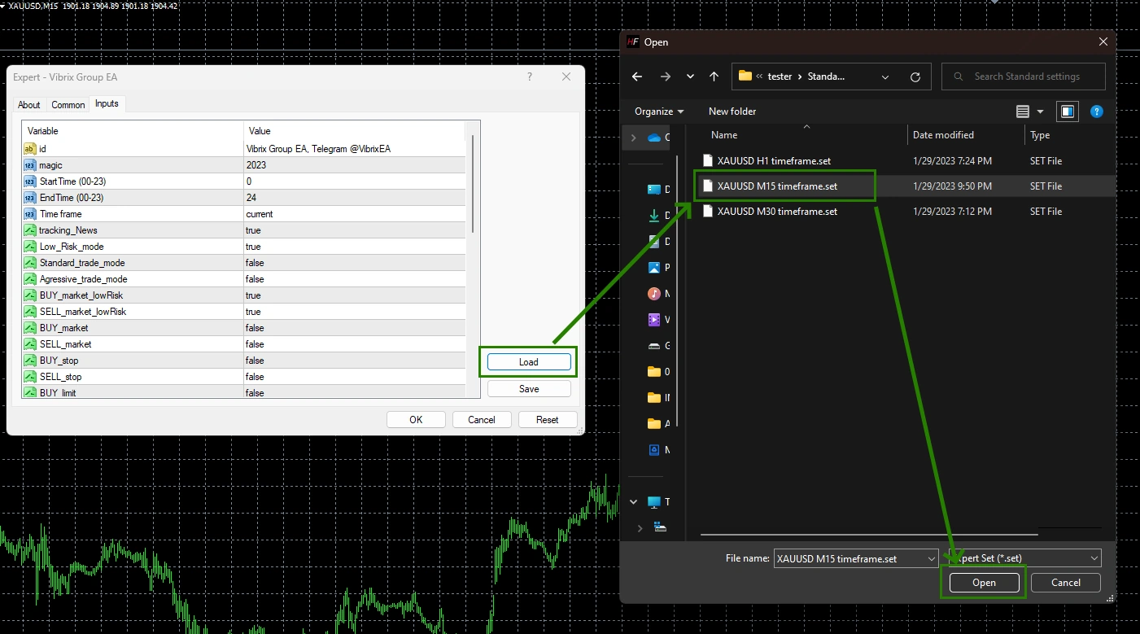Click the EndTime (00-23) value 24
Screen dimensions: 1140x634
tap(251, 198)
